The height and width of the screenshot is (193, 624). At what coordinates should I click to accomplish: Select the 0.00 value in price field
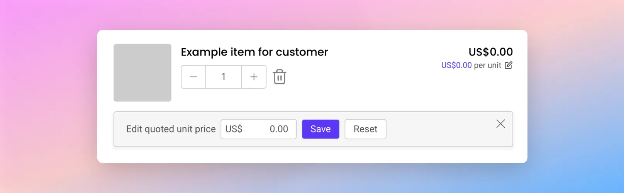[279, 129]
